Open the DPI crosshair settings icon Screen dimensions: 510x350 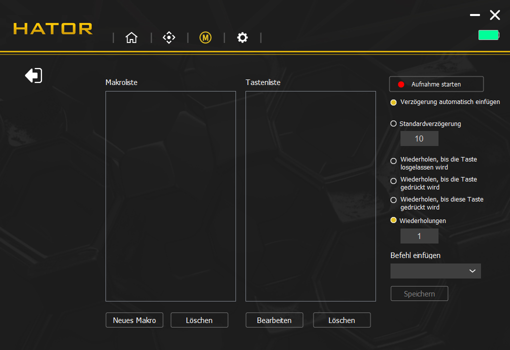click(169, 37)
